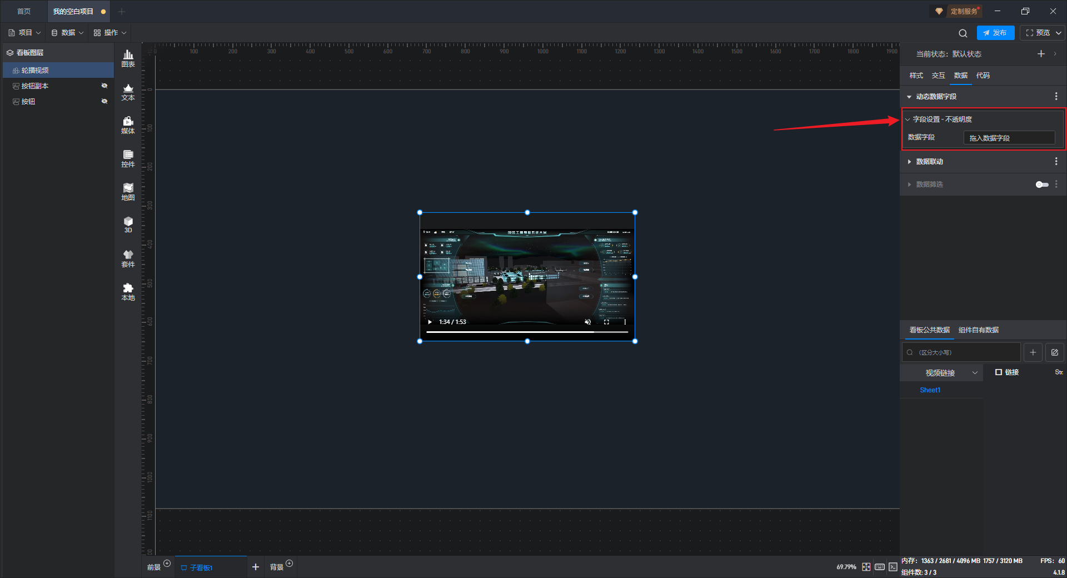Check the 链接 checkbox
Viewport: 1067px width, 578px height.
(999, 372)
